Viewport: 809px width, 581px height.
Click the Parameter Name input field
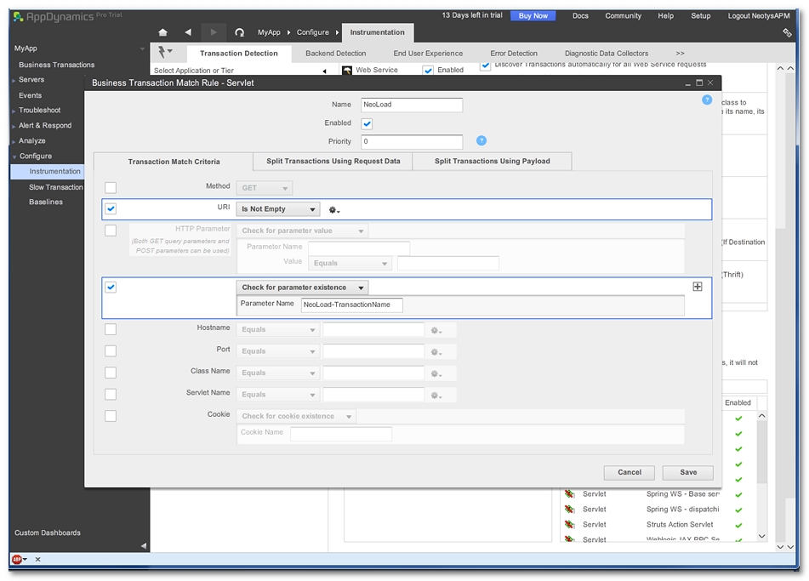click(x=352, y=305)
